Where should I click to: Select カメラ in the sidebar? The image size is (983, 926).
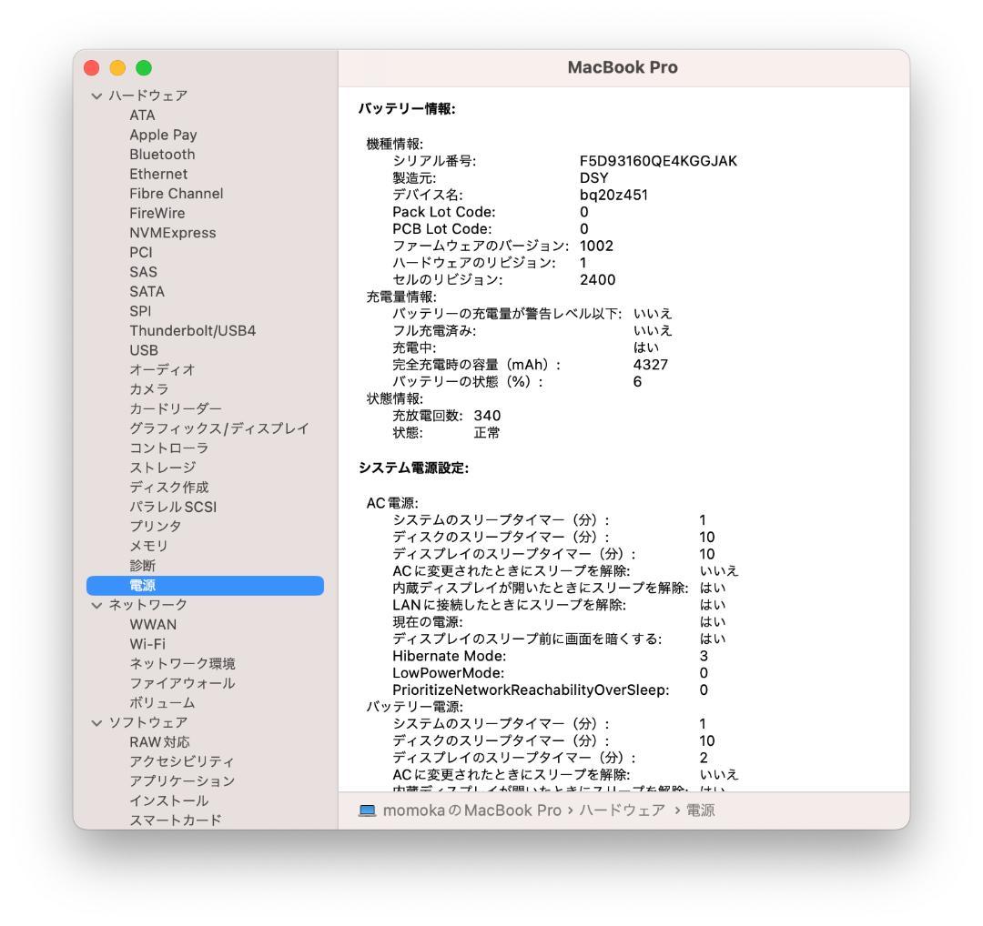(148, 389)
